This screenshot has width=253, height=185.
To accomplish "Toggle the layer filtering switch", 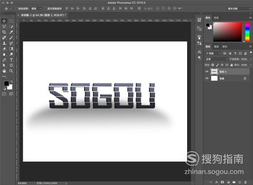I will click(x=251, y=53).
